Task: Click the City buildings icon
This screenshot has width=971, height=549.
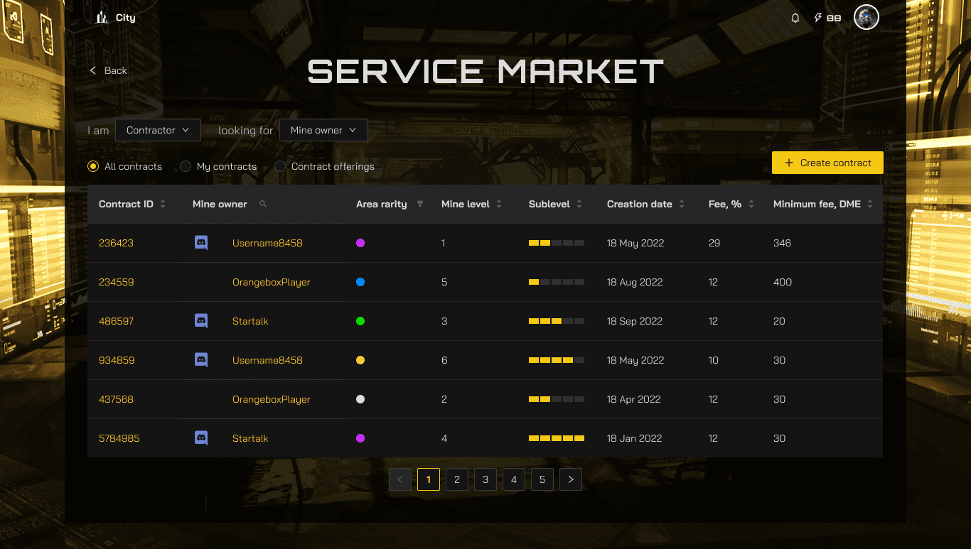Action: coord(102,18)
